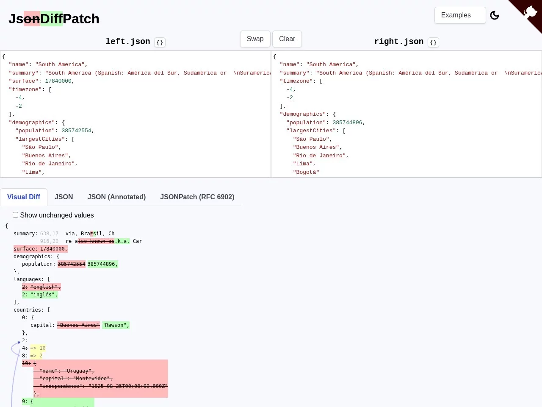This screenshot has width=542, height=407.
Task: Select the Visual Diff tab
Action: coord(24,197)
